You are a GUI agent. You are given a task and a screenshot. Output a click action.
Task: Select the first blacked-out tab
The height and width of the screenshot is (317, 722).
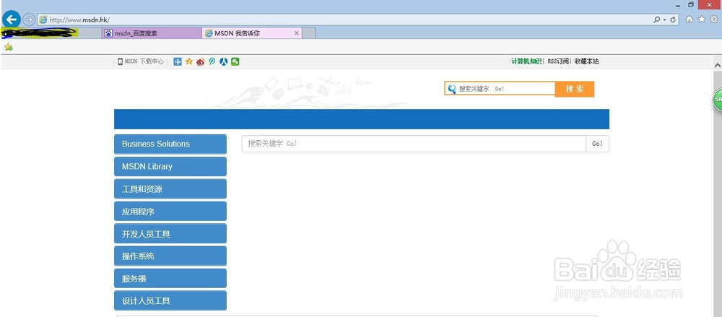tap(51, 33)
